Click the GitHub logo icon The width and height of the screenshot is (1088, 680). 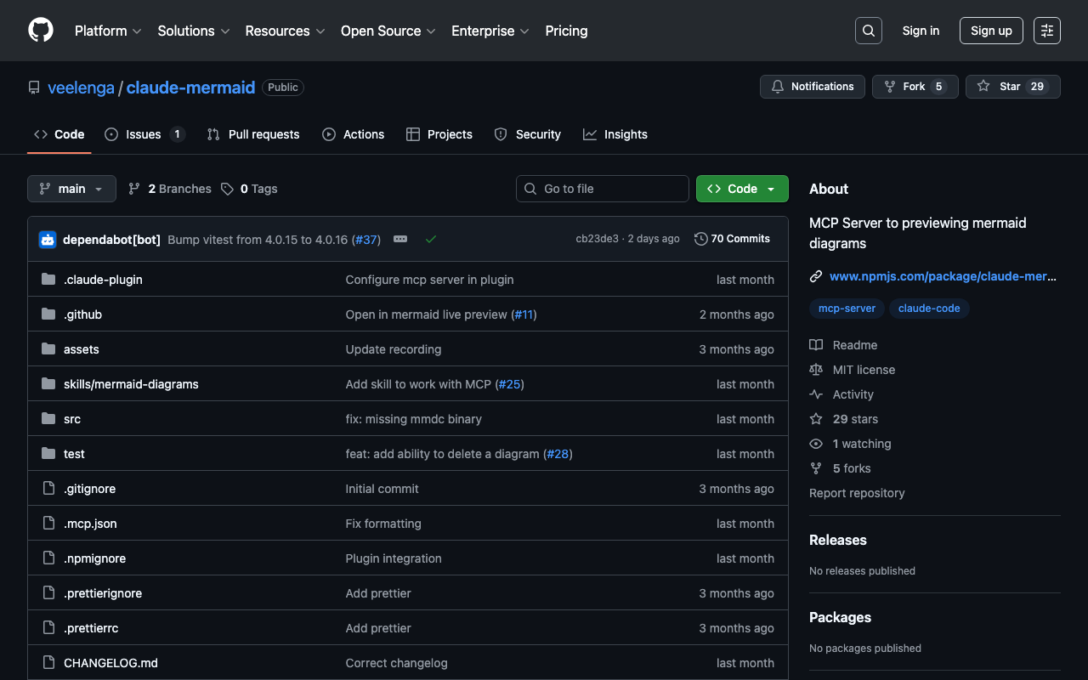(x=41, y=31)
